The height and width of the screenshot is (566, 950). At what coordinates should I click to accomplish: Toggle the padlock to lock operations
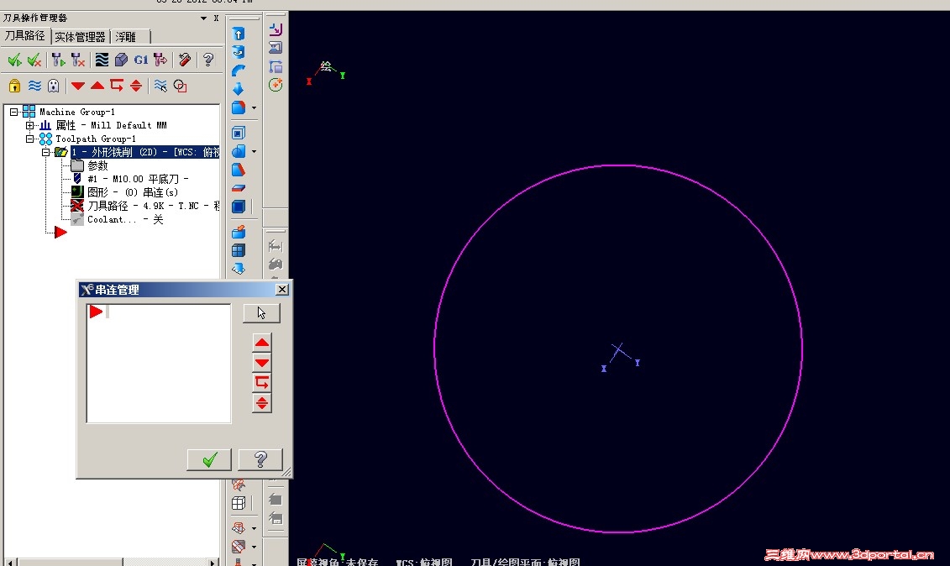tap(14, 85)
